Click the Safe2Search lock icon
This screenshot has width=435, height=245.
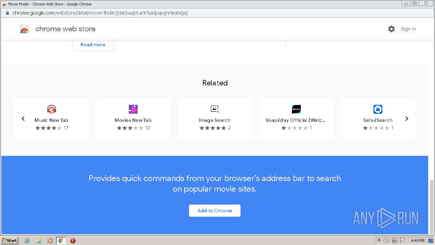click(378, 109)
